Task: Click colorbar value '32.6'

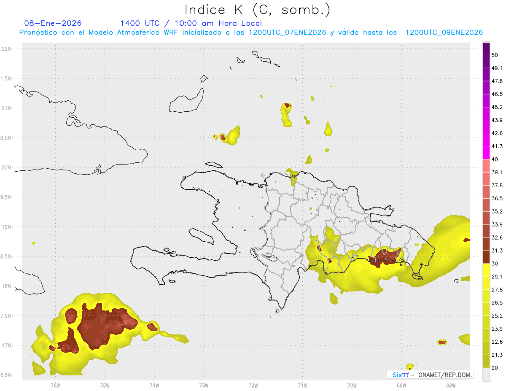Action: coord(497,237)
